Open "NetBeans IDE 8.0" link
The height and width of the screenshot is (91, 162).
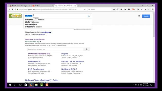[x=69, y=69]
